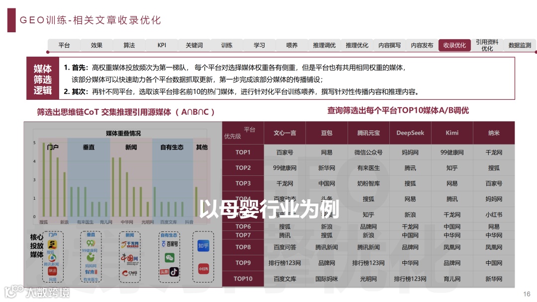537x302 pixels.
Task: Click 有来医生 in the TOP2 row
Action: click(x=368, y=168)
